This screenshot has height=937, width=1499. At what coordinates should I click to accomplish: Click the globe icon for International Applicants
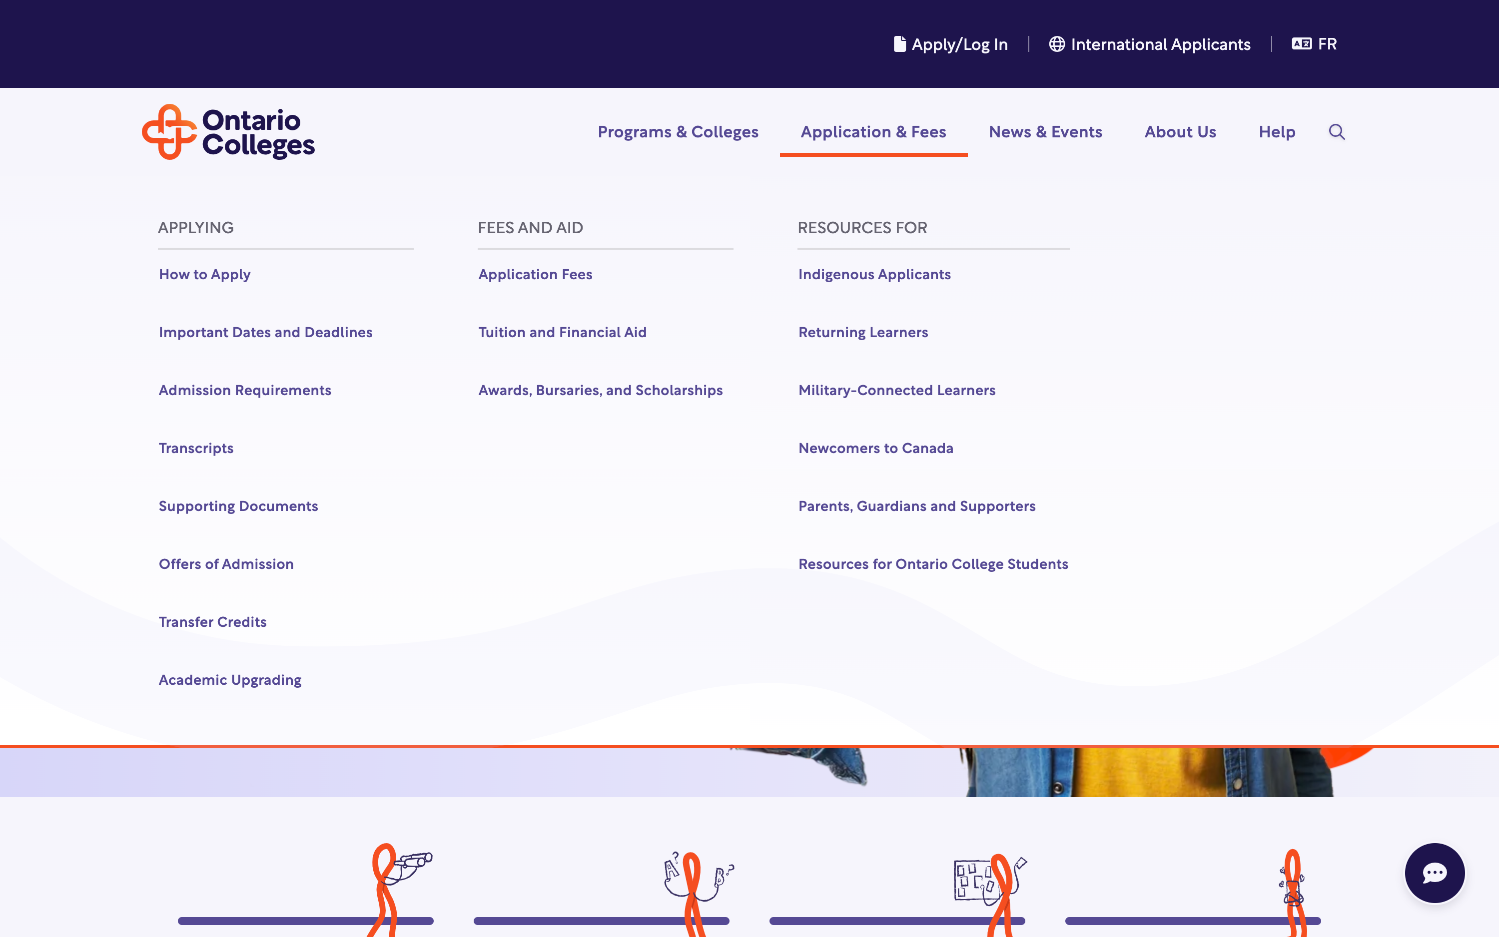coord(1056,44)
